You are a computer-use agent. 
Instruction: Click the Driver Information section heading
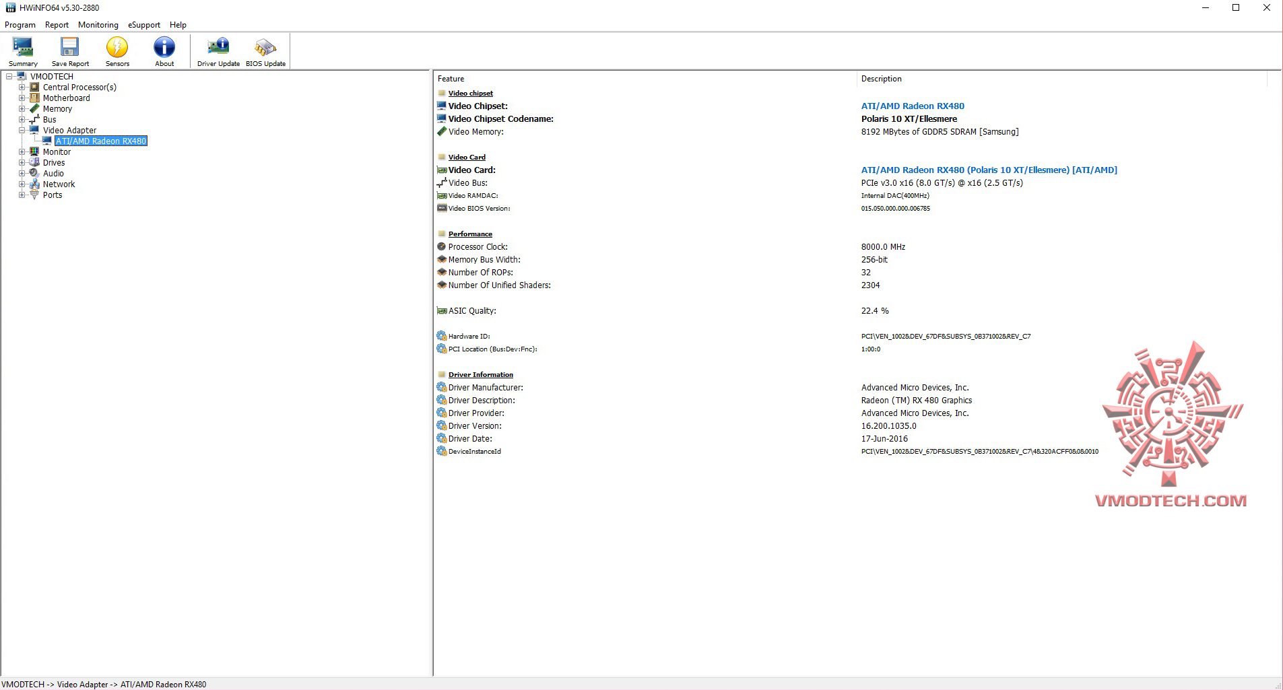[x=481, y=375]
